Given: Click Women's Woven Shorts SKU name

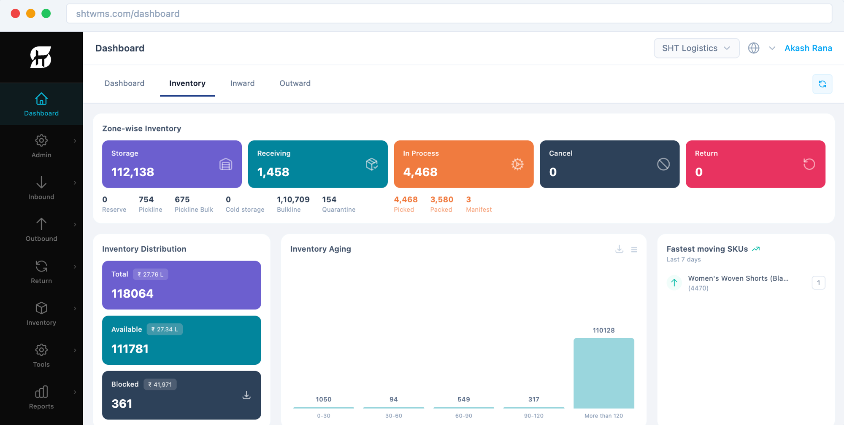Looking at the screenshot, I should point(738,278).
